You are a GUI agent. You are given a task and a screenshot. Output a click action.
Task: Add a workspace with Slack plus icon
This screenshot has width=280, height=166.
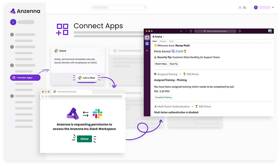pyautogui.click(x=147, y=50)
